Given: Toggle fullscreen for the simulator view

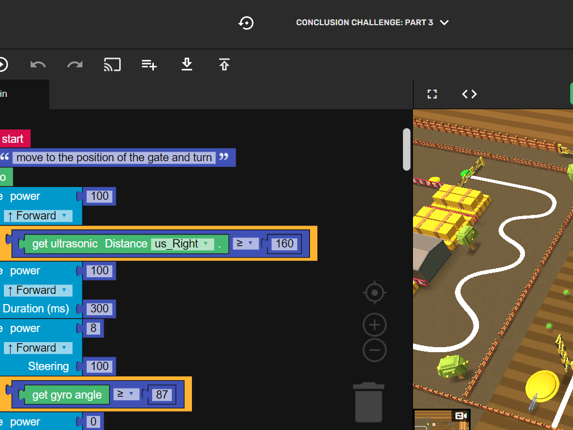Looking at the screenshot, I should 432,94.
